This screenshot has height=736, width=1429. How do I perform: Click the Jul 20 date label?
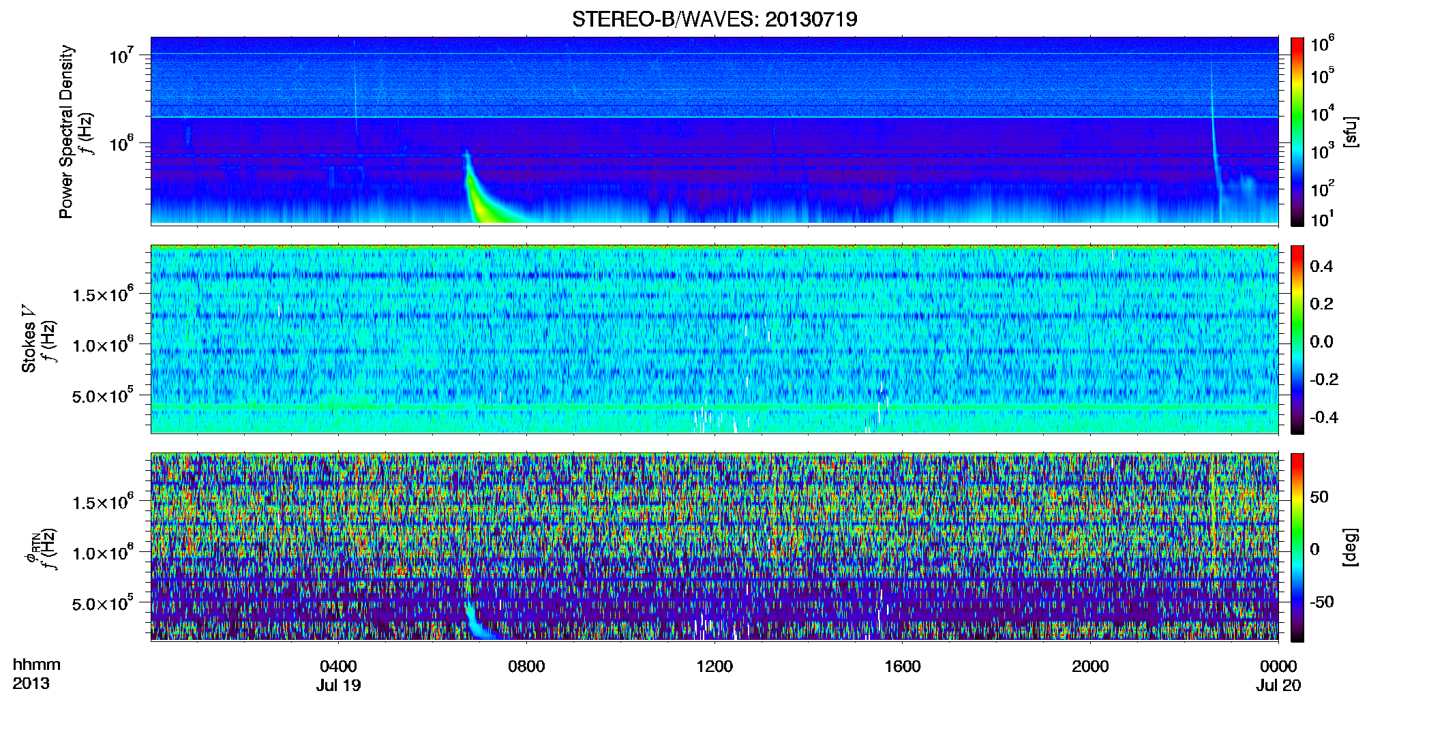click(1278, 686)
